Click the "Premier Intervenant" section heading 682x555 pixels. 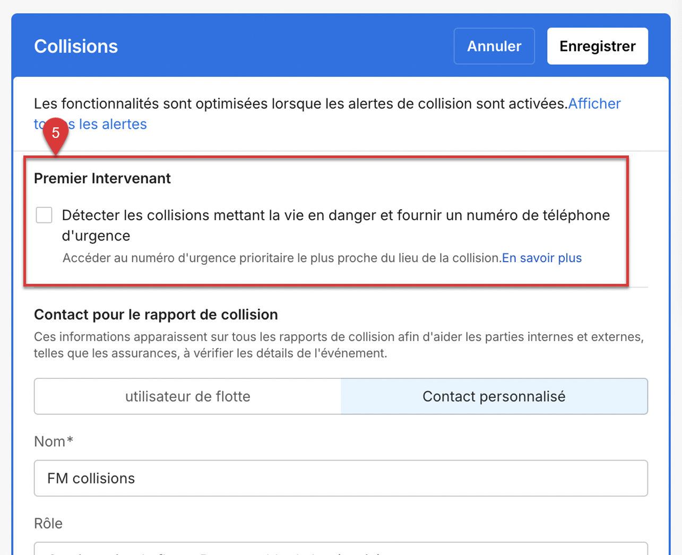click(102, 178)
